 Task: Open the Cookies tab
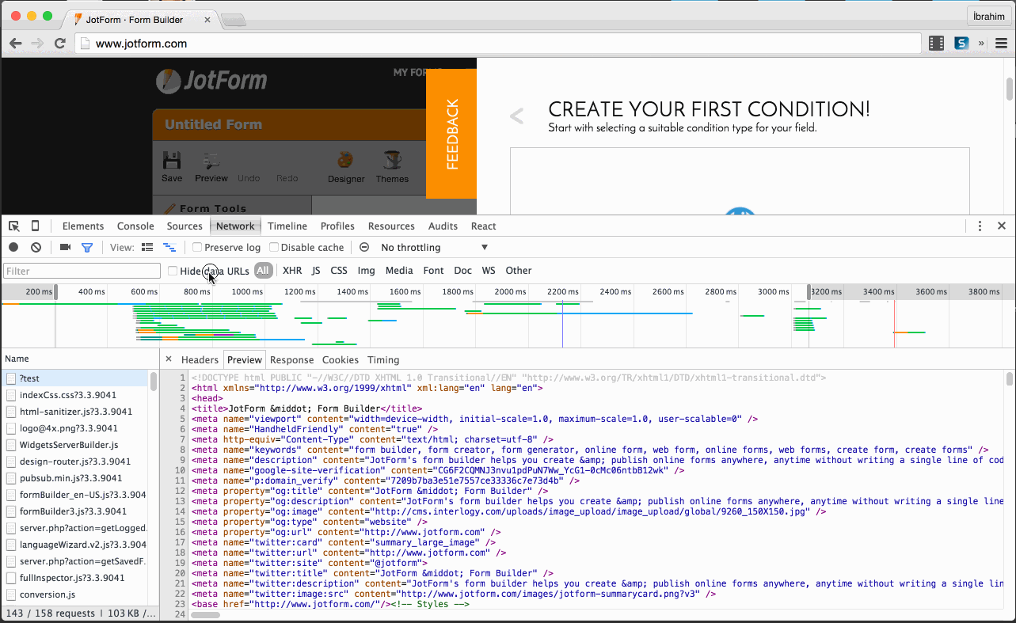(x=341, y=359)
